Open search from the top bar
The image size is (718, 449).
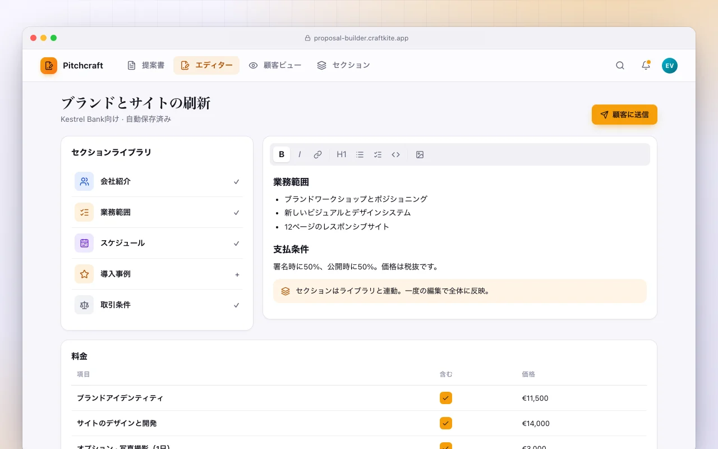[x=620, y=66]
